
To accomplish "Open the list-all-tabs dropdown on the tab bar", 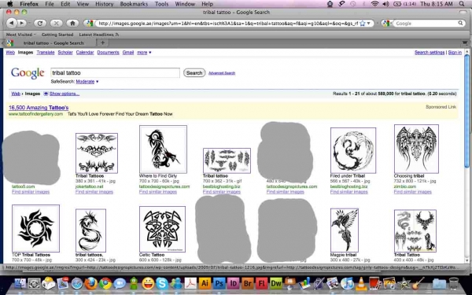I will (x=465, y=43).
